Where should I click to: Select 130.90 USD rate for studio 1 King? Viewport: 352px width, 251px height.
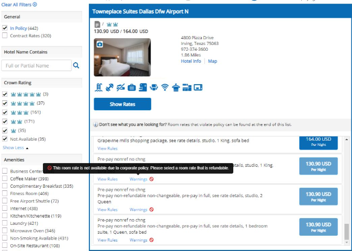tap(319, 166)
